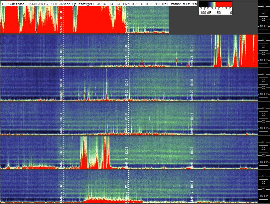The height and width of the screenshot is (204, 270).
Task: Open the www.vlf.it link in header
Action: 184,3
